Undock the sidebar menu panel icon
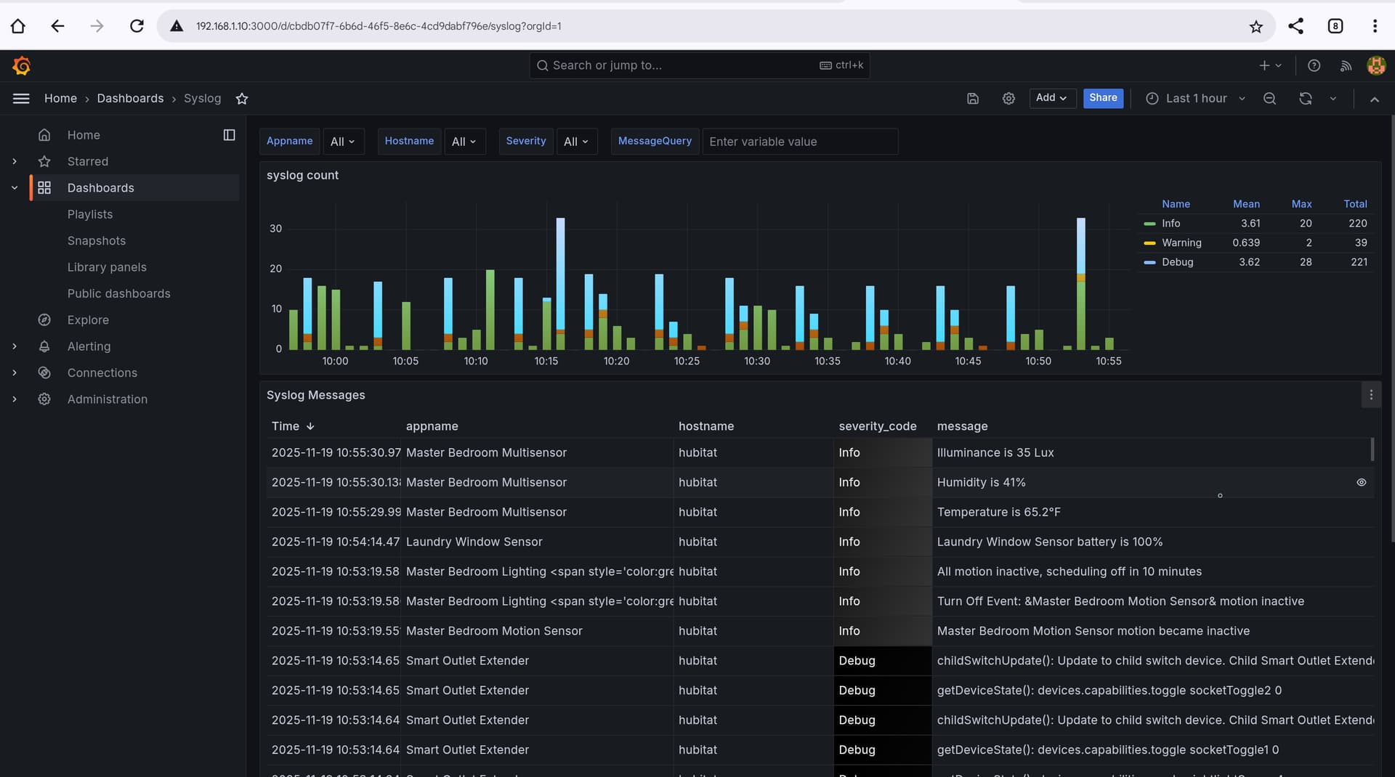Image resolution: width=1395 pixels, height=777 pixels. click(x=229, y=135)
